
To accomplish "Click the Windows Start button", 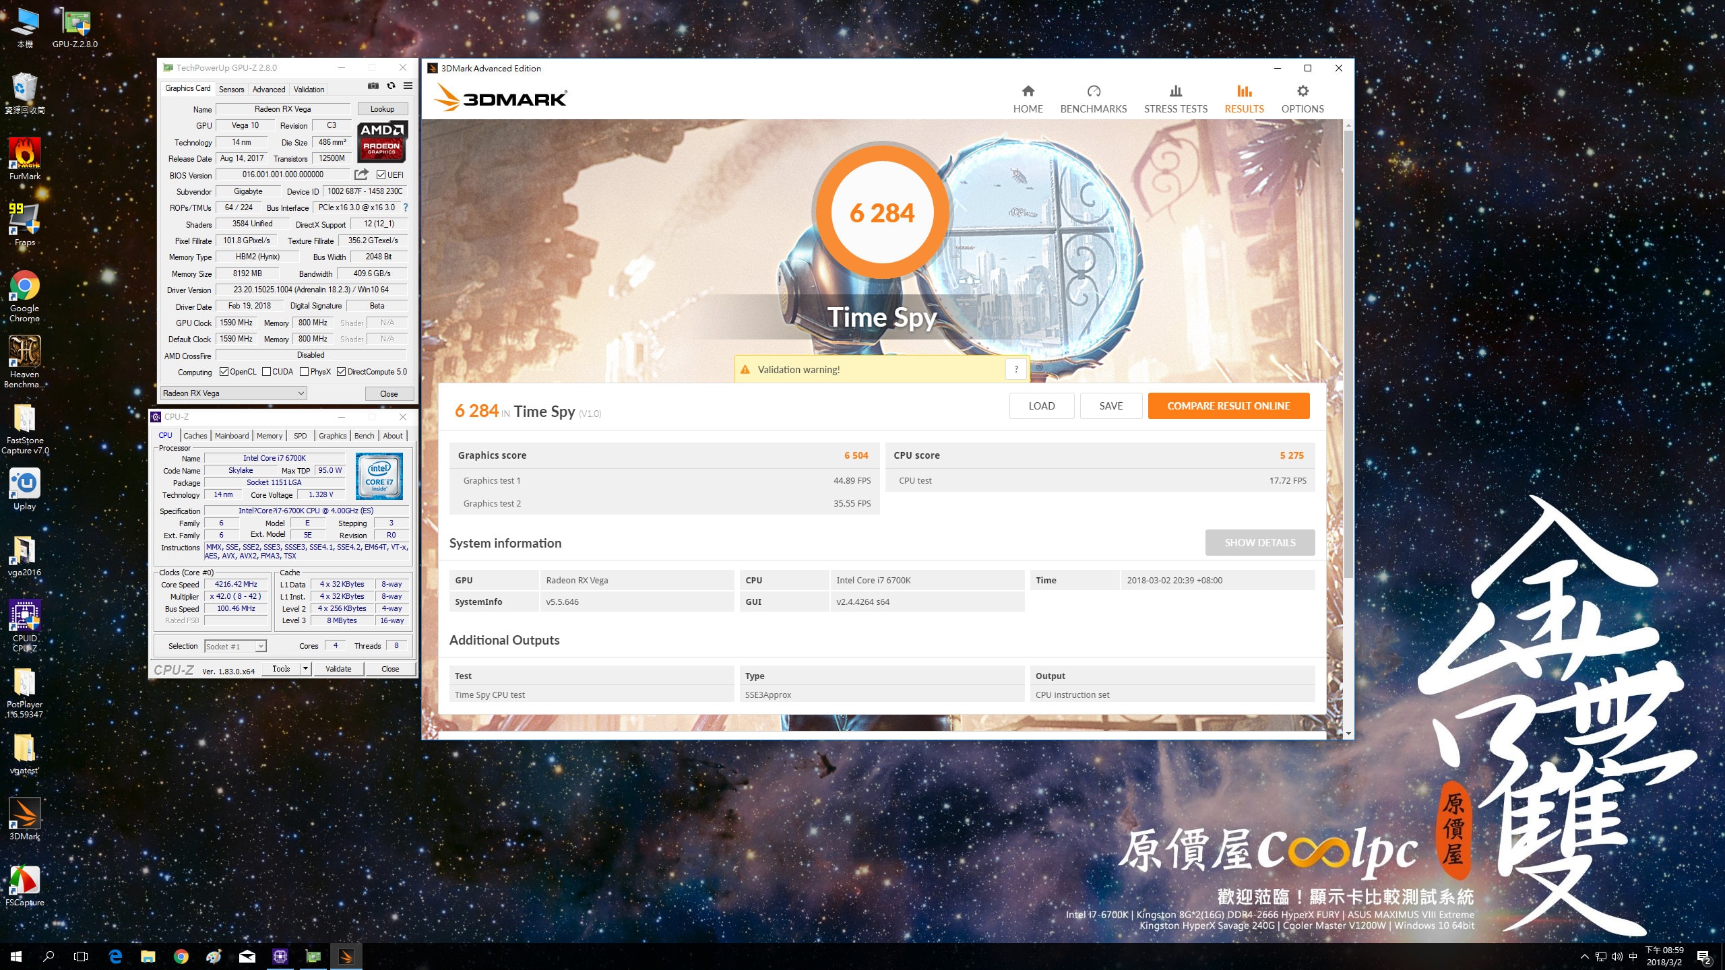I will point(16,957).
